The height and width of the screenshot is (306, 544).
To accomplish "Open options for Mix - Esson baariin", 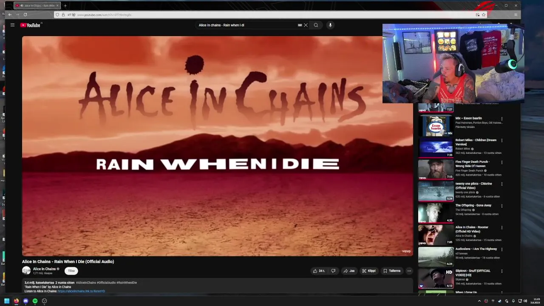I will point(502,119).
